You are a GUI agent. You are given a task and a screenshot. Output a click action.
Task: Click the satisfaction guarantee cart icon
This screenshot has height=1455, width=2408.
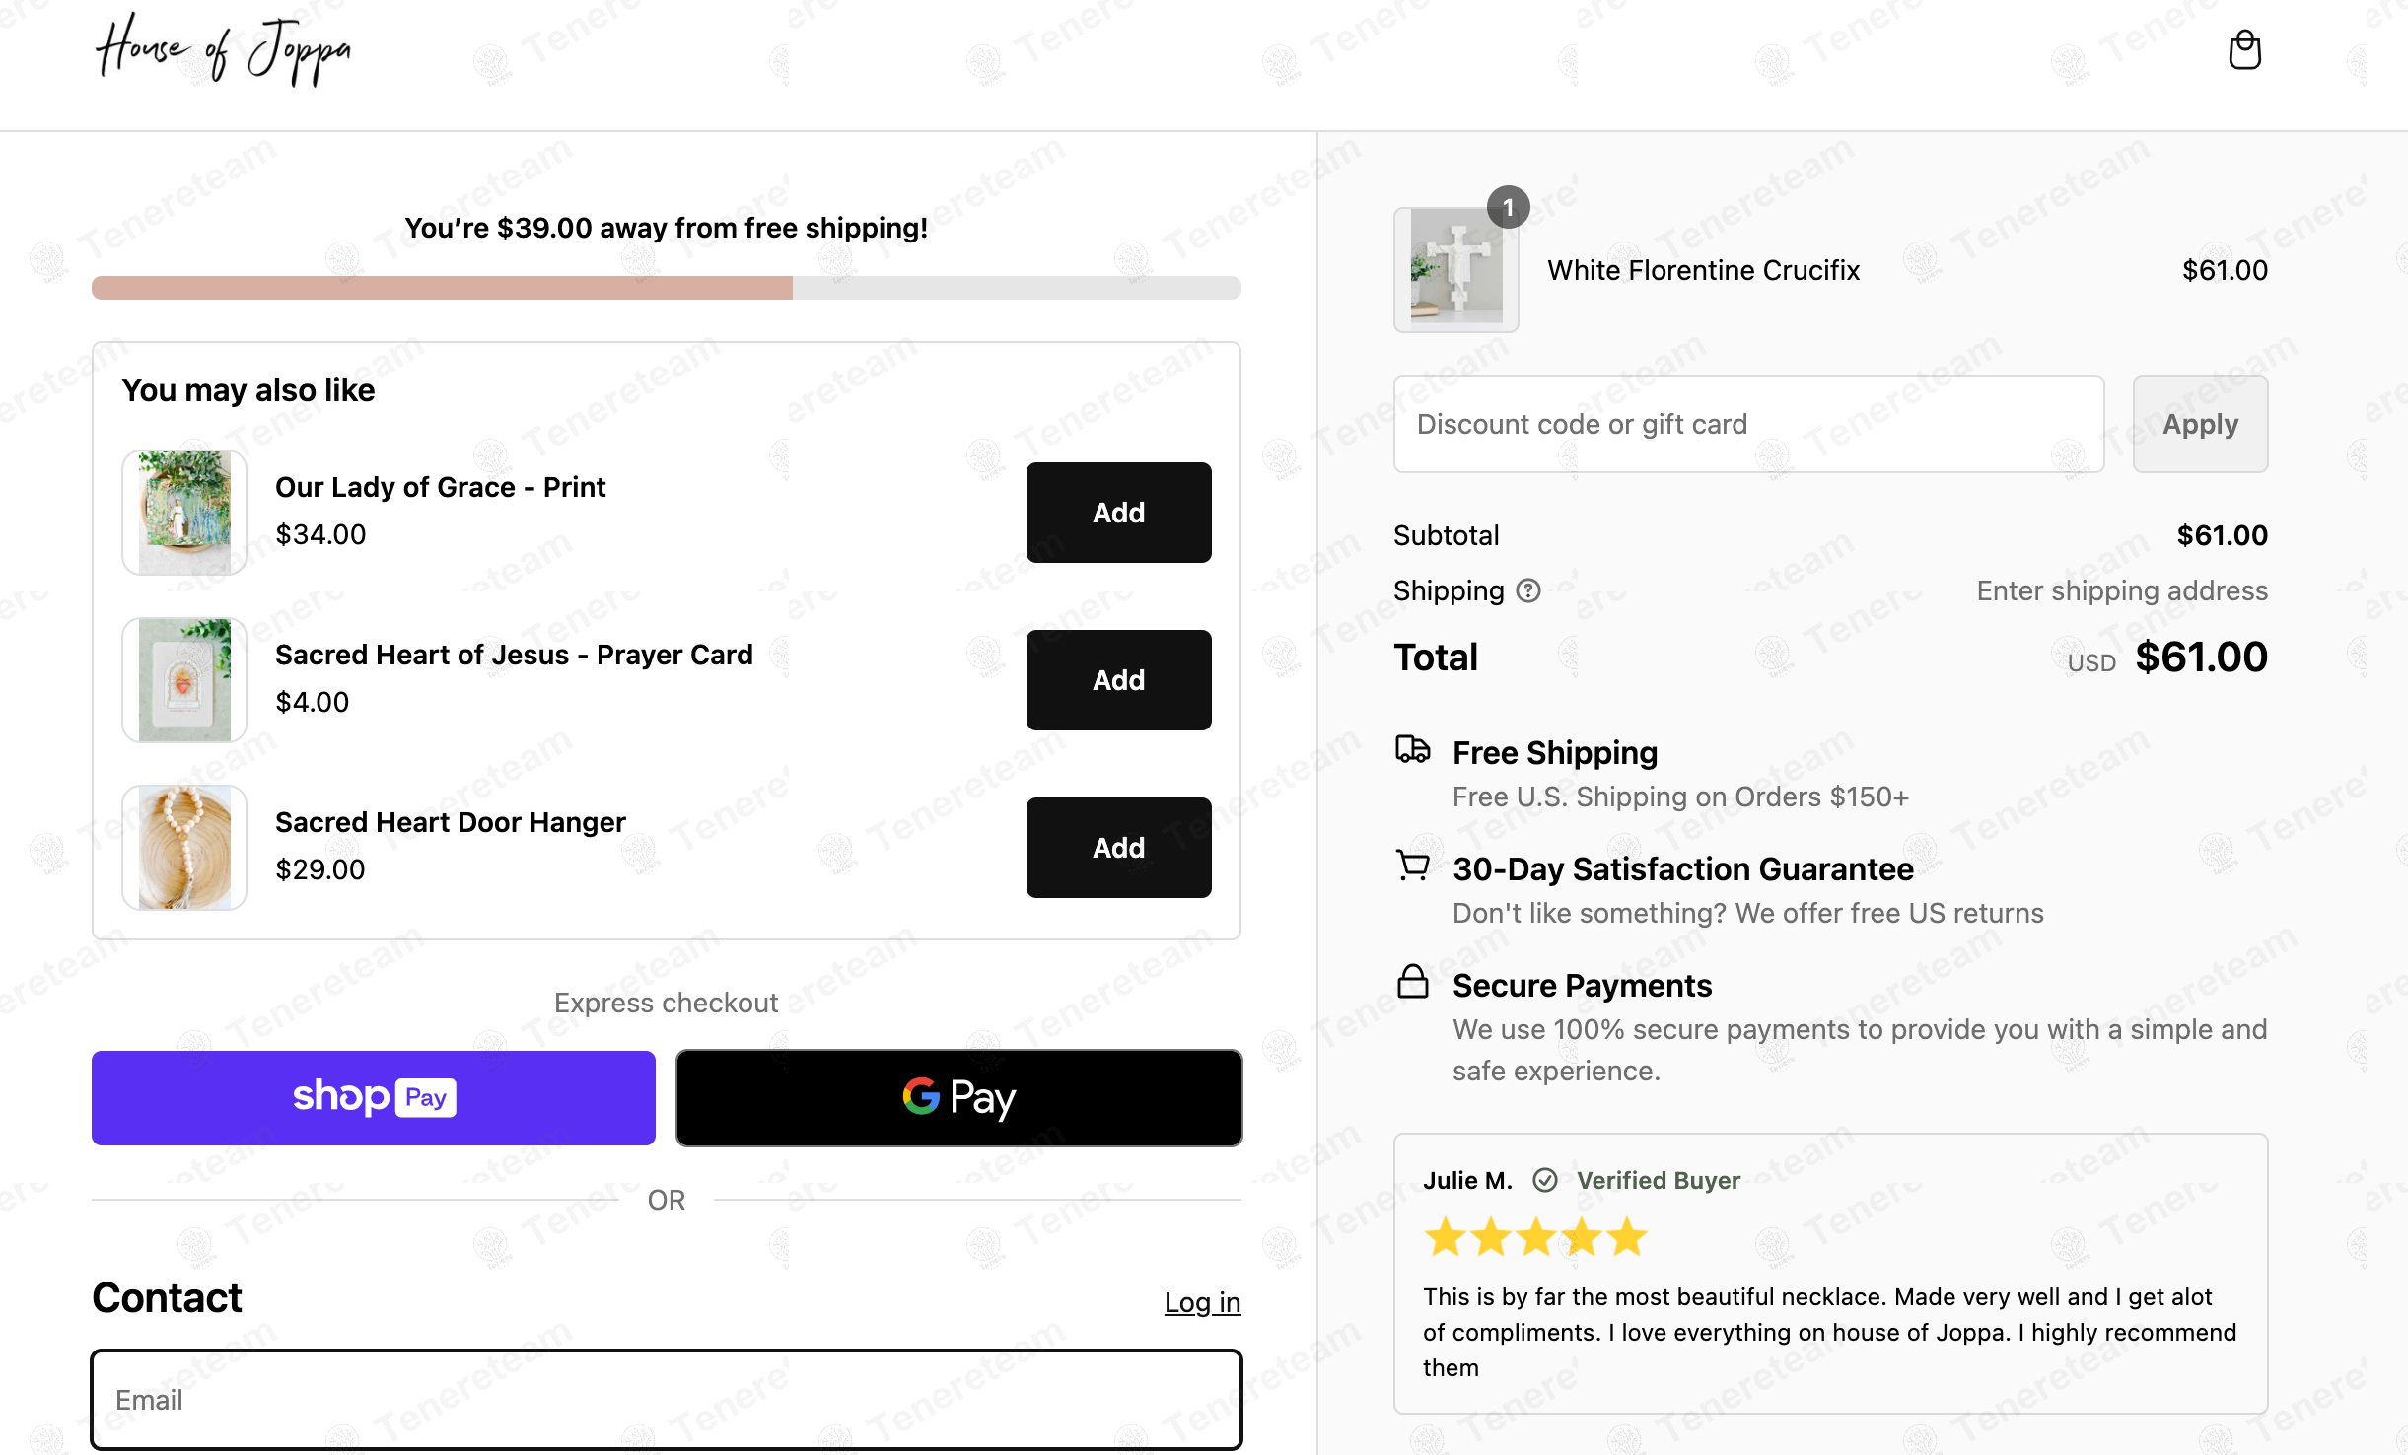(1412, 866)
